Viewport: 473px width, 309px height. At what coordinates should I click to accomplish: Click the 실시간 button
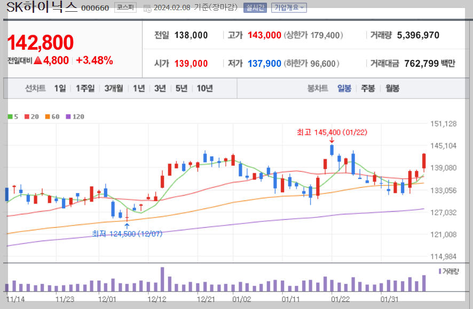point(255,7)
